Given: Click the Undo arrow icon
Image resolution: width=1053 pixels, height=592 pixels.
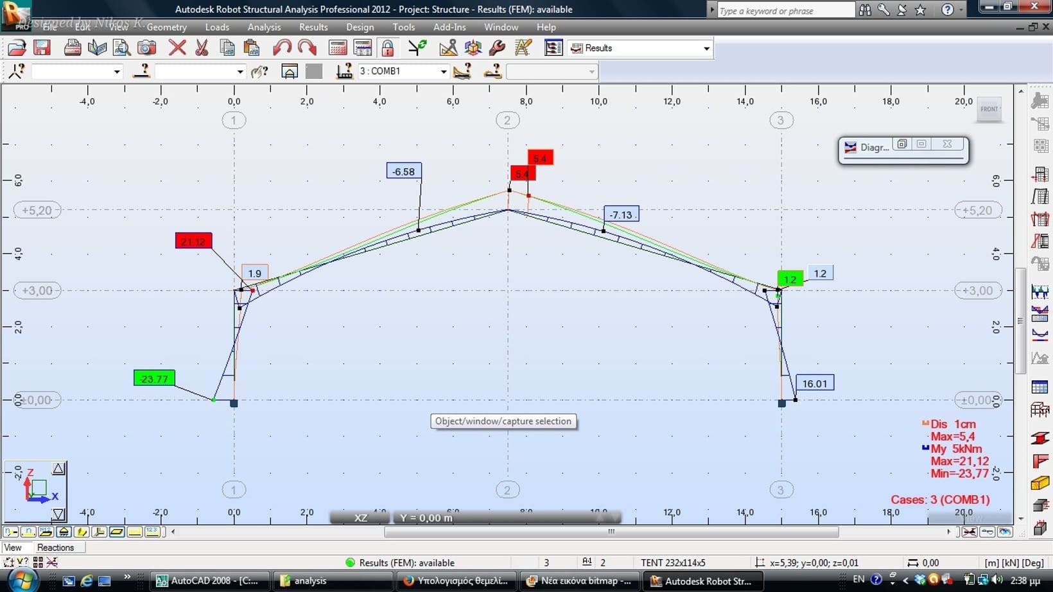Looking at the screenshot, I should [282, 48].
